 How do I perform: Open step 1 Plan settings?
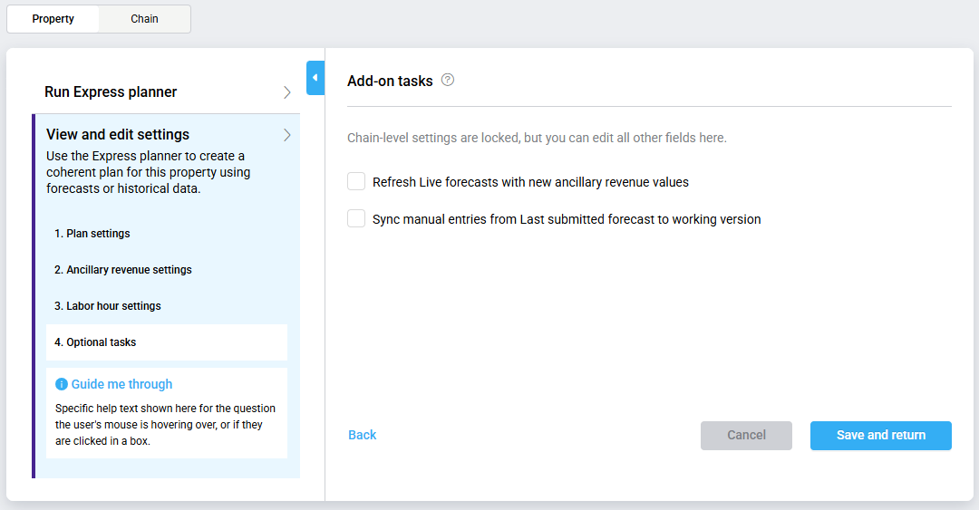[92, 234]
